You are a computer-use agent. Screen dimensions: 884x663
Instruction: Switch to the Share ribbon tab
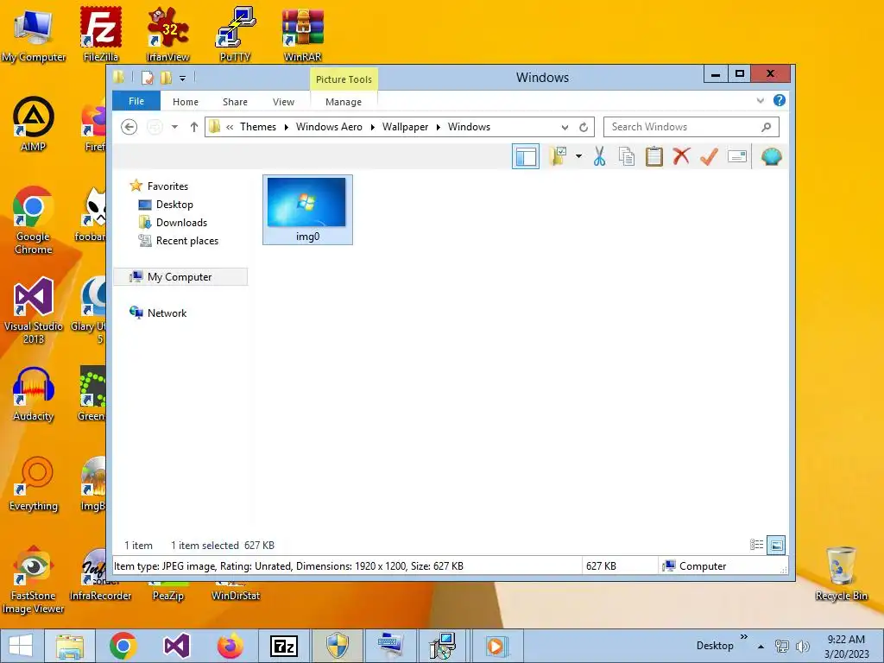[x=235, y=102]
